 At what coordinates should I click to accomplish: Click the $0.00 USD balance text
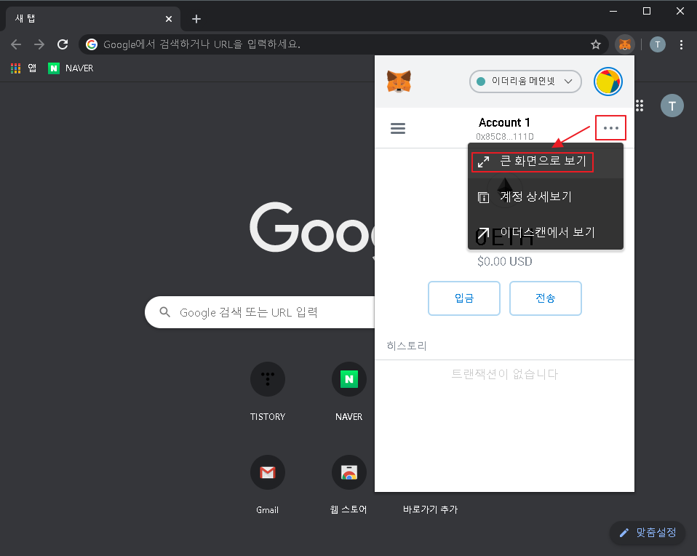click(x=504, y=261)
